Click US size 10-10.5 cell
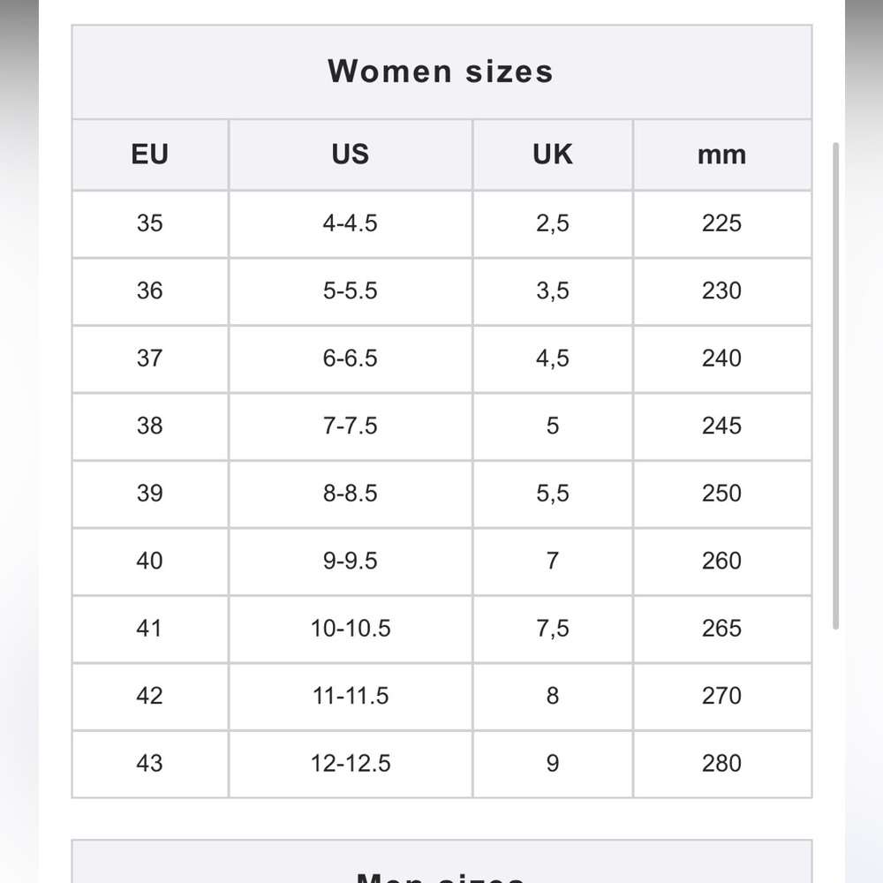The width and height of the screenshot is (883, 883). pyautogui.click(x=351, y=629)
